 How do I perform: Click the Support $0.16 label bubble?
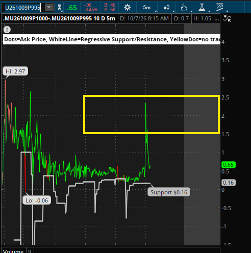169,192
